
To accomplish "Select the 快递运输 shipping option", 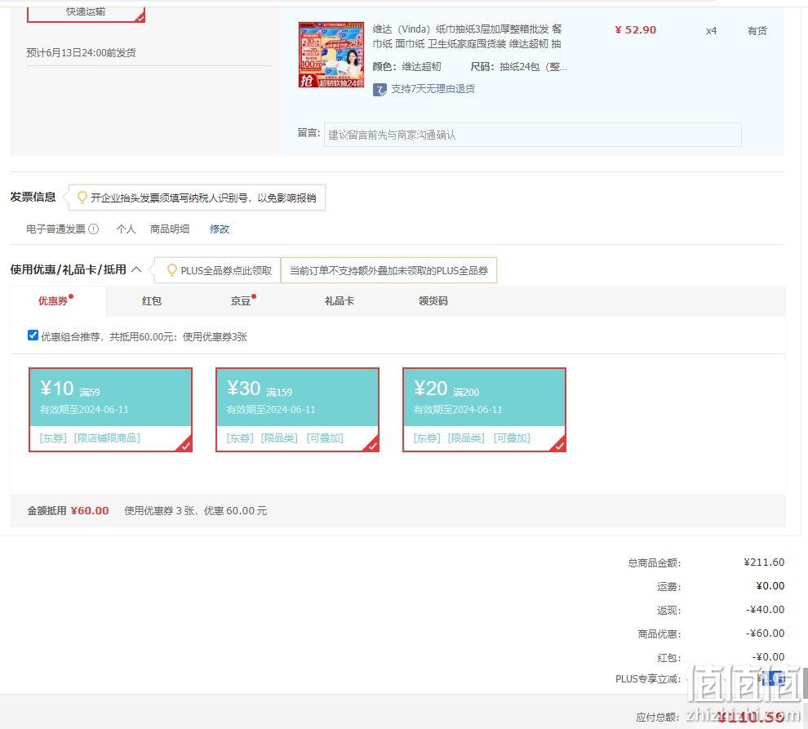I will tap(86, 13).
